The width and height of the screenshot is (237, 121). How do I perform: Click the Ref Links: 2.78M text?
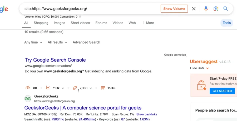pos(97,114)
